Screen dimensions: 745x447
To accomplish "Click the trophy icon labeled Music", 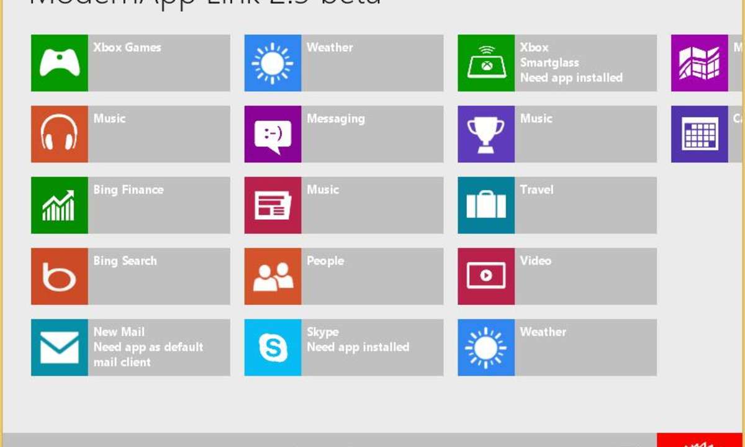I will click(486, 134).
